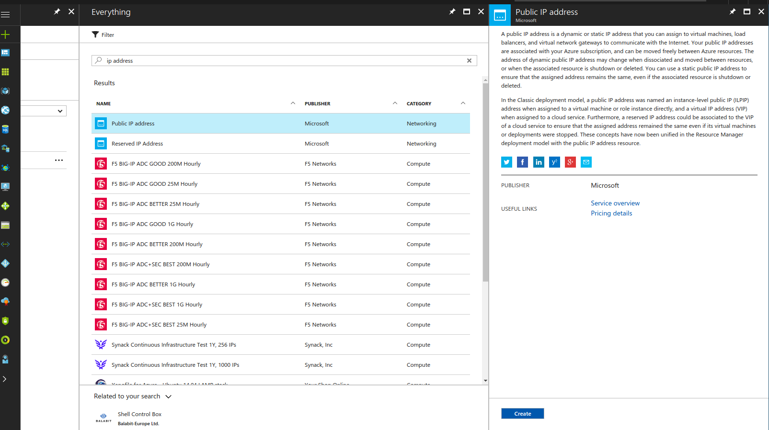This screenshot has width=769, height=430.
Task: Open Security Center shield icon
Action: pos(5,321)
